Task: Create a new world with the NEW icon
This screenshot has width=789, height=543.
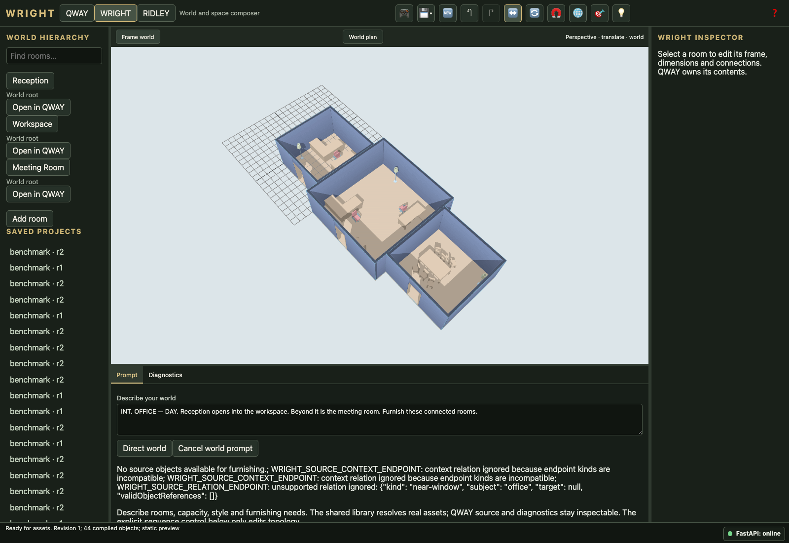Action: 448,13
